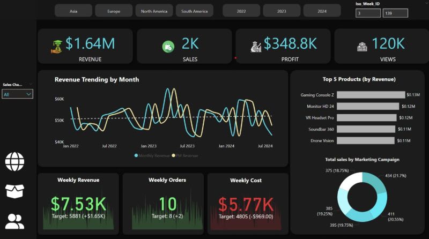Filter by year 2024
This screenshot has width=429, height=239.
point(322,11)
